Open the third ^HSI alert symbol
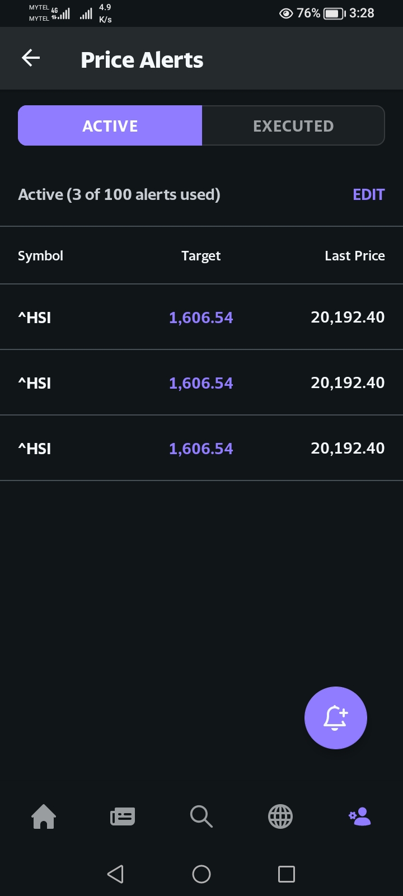Viewport: 403px width, 896px height. (x=35, y=449)
